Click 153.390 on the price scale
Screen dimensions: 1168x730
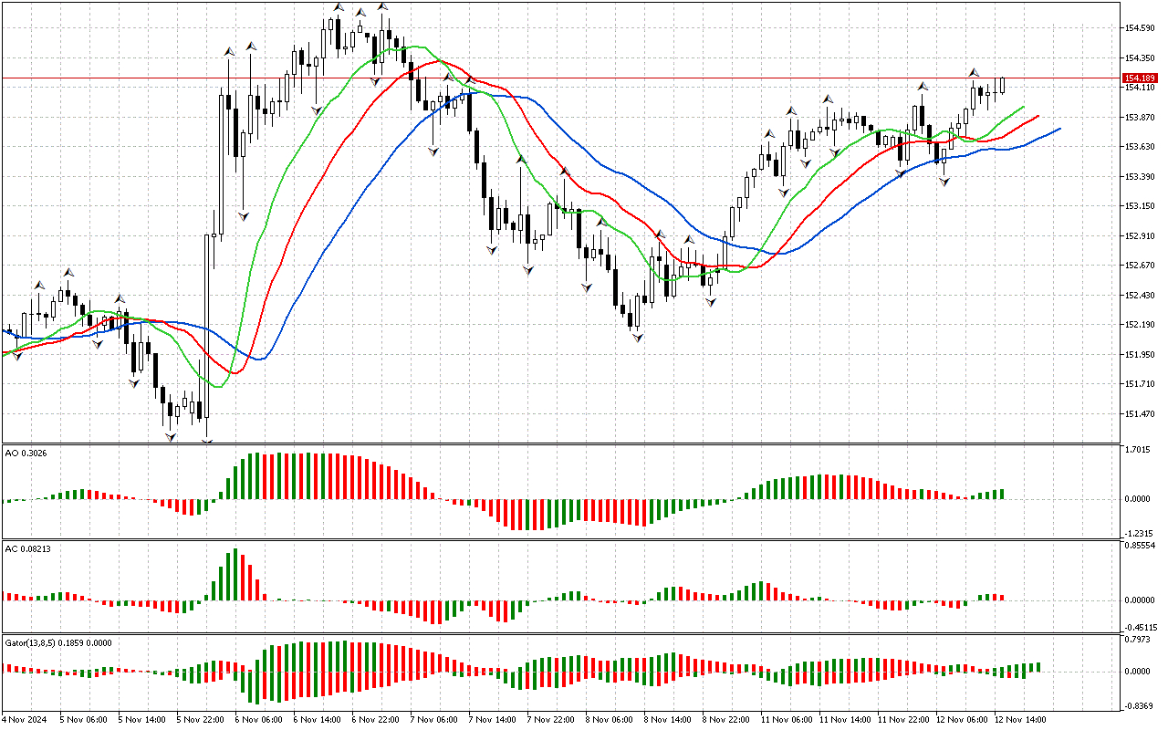pyautogui.click(x=1142, y=176)
